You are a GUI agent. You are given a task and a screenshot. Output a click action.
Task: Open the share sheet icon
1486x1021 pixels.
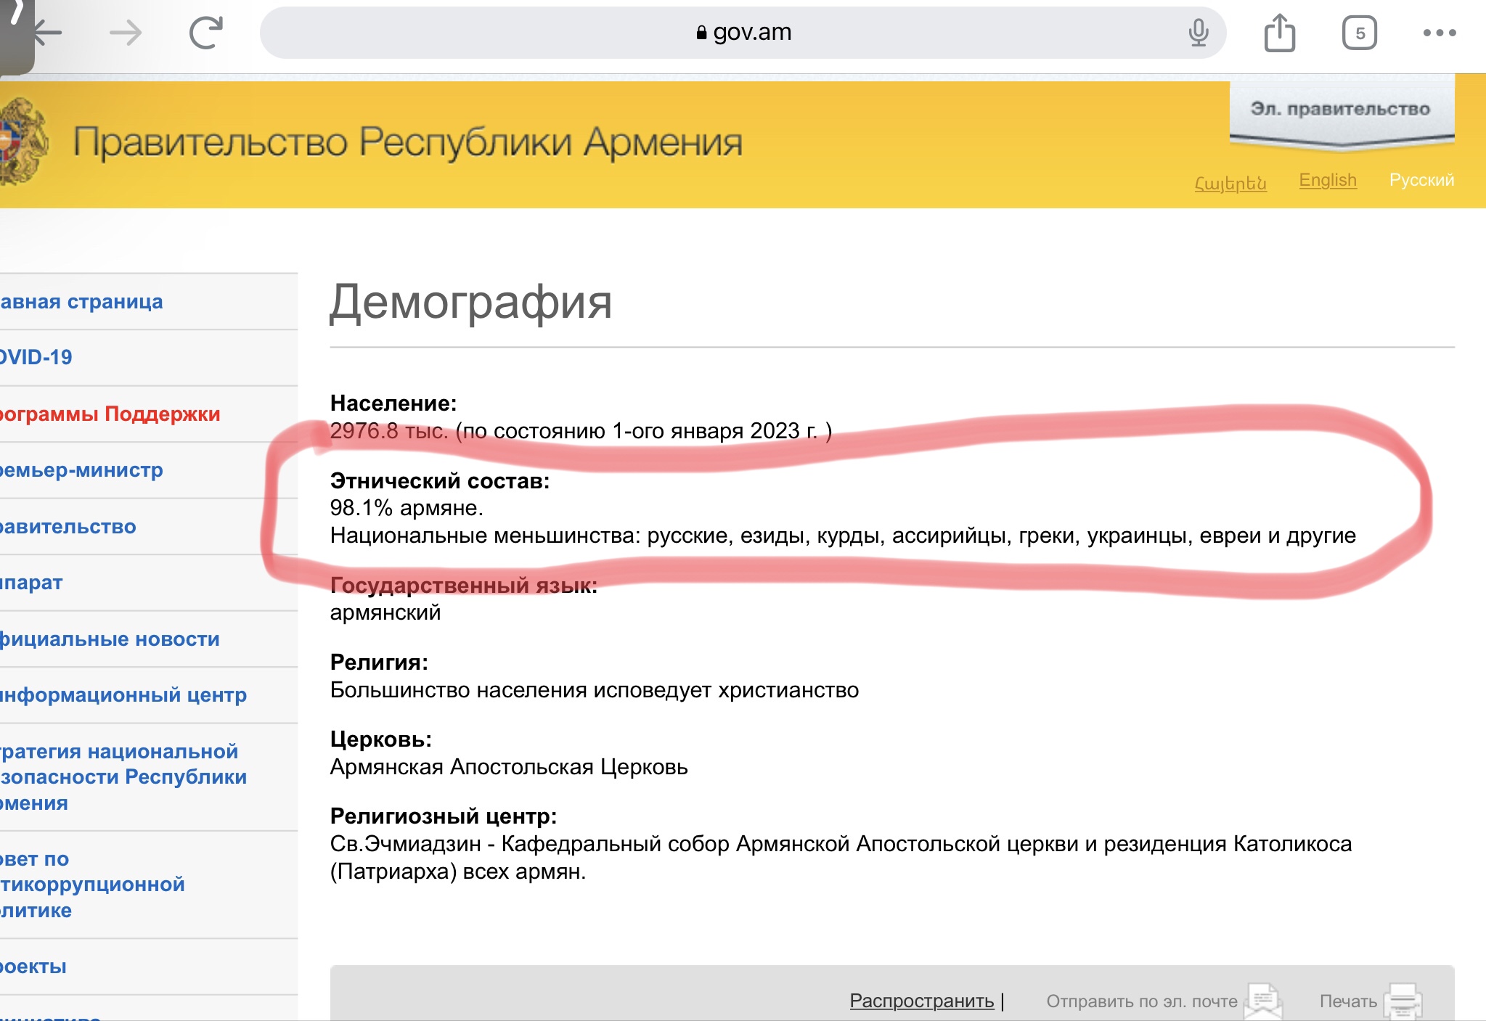1279,33
